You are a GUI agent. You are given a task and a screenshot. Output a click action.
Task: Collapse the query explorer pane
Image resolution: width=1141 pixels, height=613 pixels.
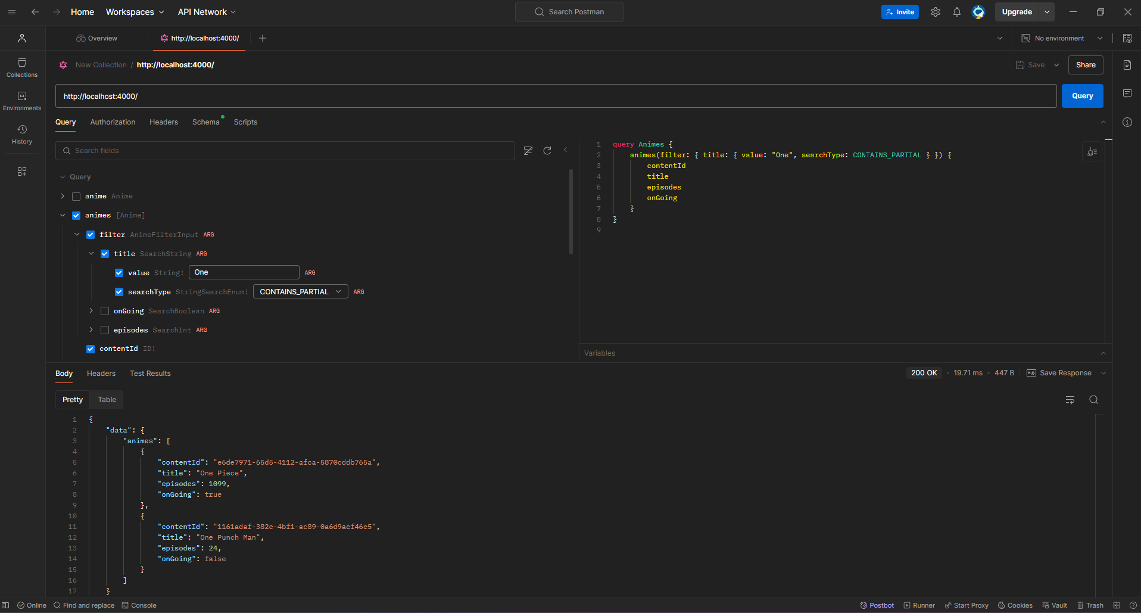click(566, 150)
